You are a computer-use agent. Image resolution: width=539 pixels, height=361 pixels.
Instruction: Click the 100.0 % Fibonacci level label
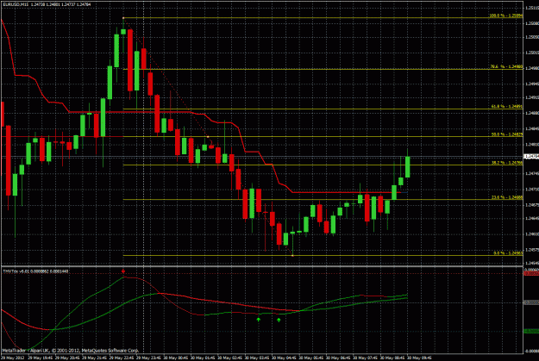(505, 16)
